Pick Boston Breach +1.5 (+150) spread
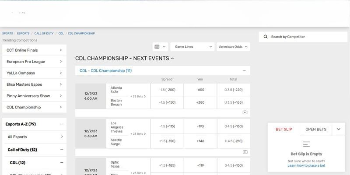This screenshot has height=175, width=350. click(167, 102)
